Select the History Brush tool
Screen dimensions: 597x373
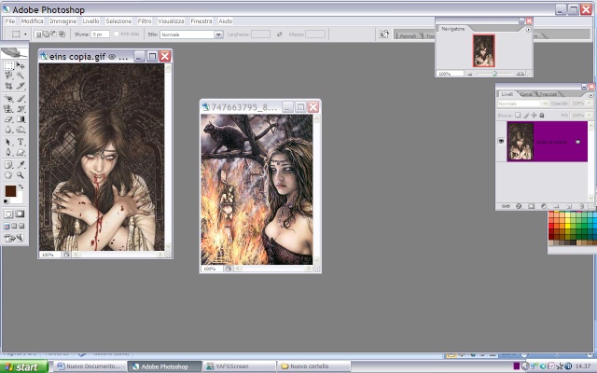click(21, 109)
